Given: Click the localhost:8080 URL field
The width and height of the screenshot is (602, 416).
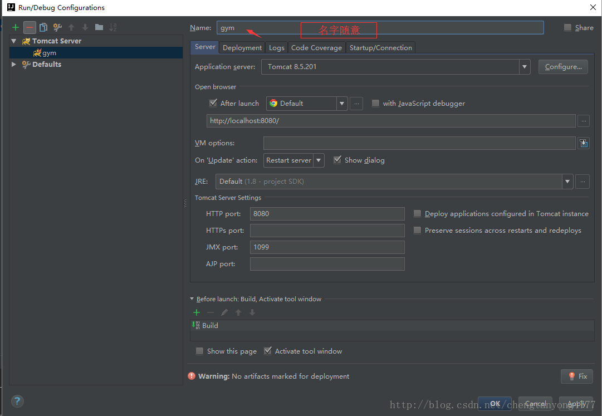Looking at the screenshot, I should [391, 121].
